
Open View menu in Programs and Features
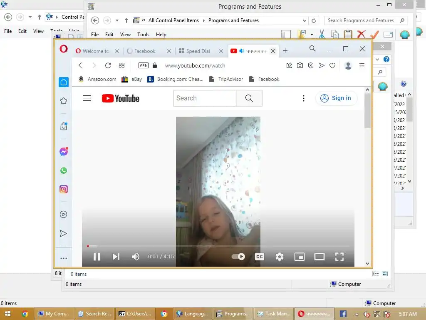tap(125, 35)
